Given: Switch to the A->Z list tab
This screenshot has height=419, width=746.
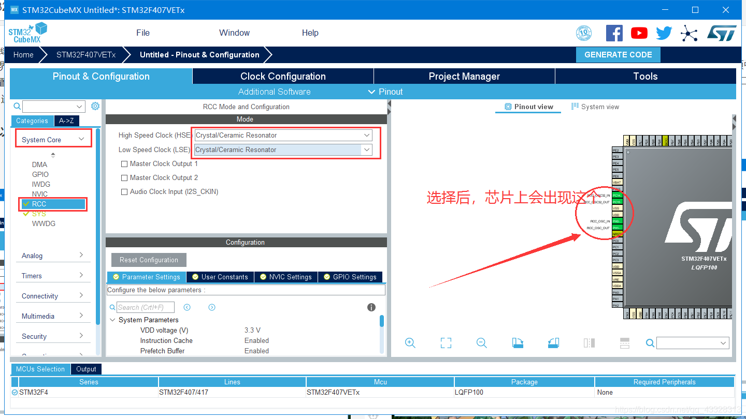Looking at the screenshot, I should click(x=66, y=121).
